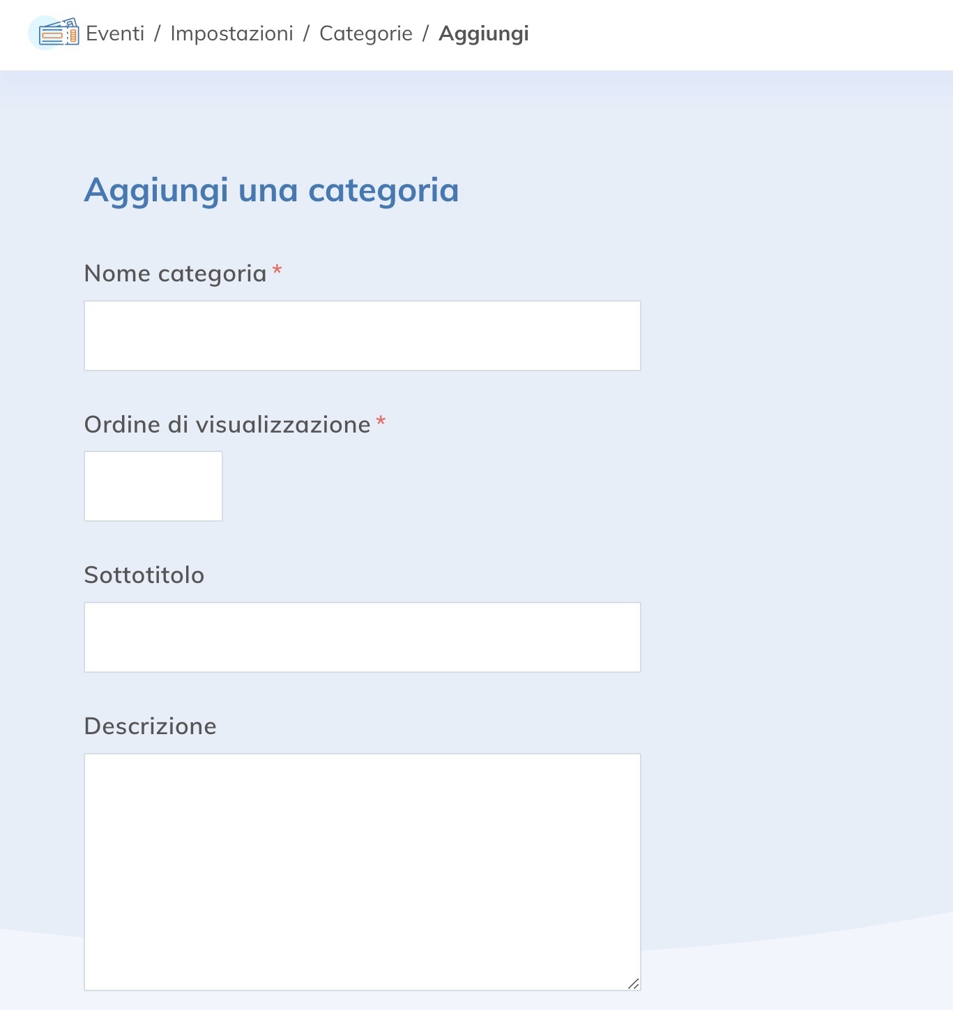
Task: Select the Aggiungi breadcrumb item
Action: [483, 33]
